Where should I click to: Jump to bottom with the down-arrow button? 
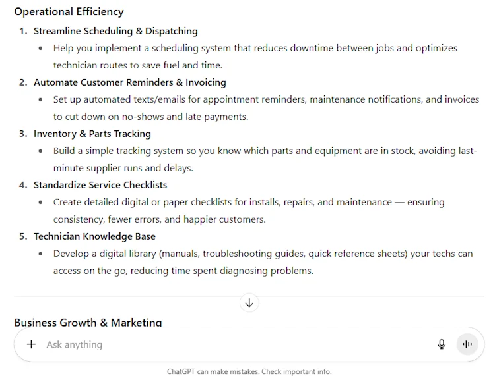[x=249, y=303]
